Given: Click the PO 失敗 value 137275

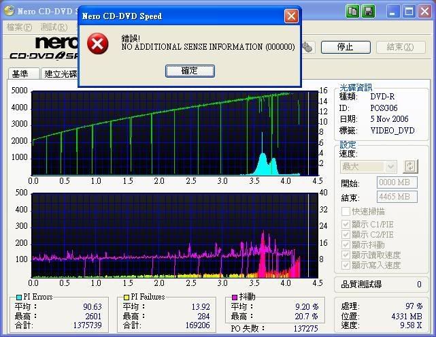Looking at the screenshot, I should tap(306, 329).
